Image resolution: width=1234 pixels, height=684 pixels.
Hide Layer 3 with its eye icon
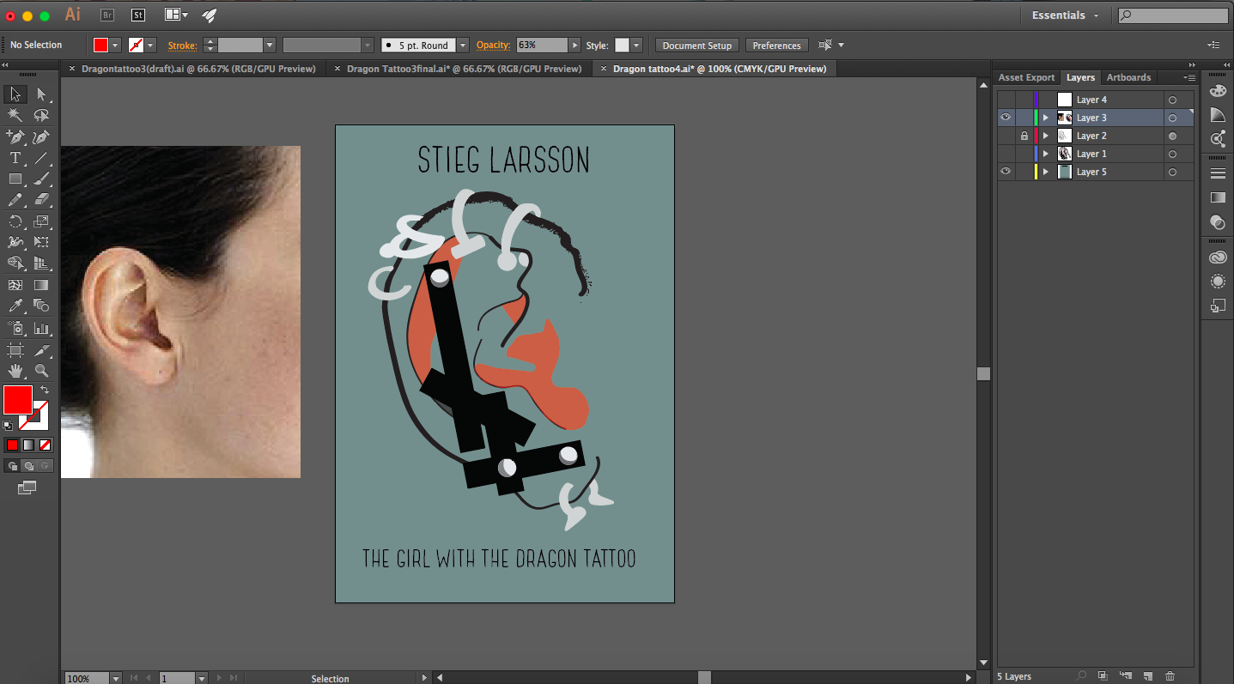(x=1006, y=118)
